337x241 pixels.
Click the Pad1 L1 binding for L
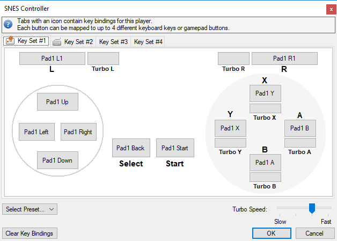(52, 59)
